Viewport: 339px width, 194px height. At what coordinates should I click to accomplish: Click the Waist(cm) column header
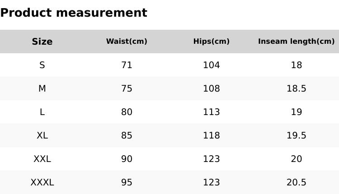[127, 42]
